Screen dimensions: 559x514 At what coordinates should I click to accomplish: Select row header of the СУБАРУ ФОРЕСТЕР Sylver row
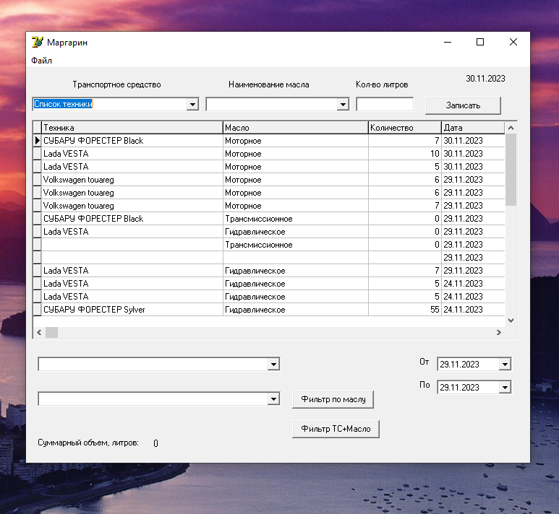pos(37,309)
